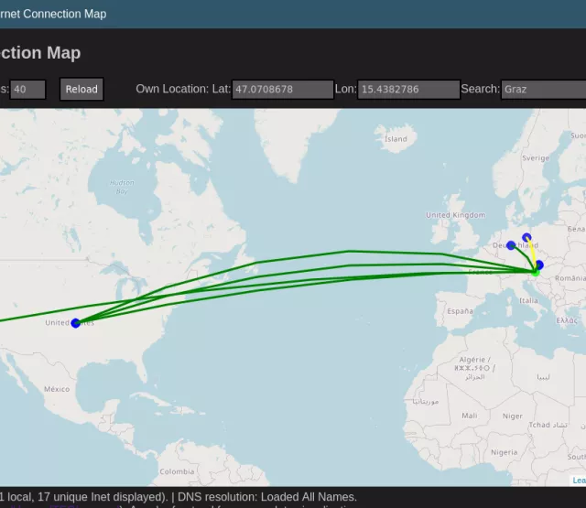This screenshot has height=508, width=586.
Task: Click the Internet Connection Map title bar
Action: pos(55,14)
